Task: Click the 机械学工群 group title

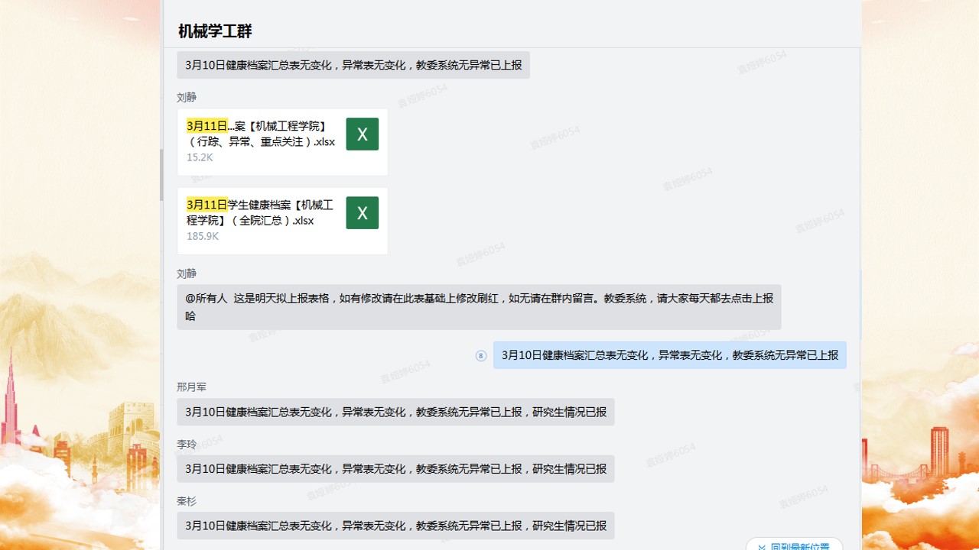Action: (x=215, y=31)
